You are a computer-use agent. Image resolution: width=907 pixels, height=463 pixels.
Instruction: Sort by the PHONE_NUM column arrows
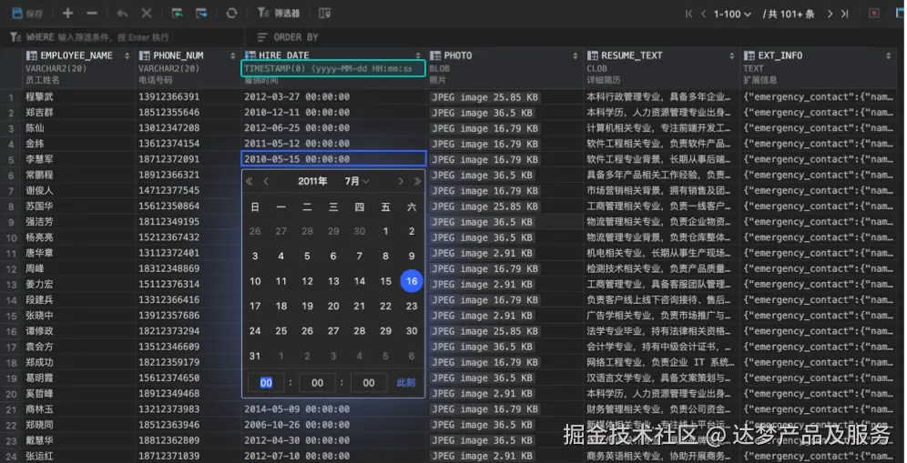(x=232, y=55)
